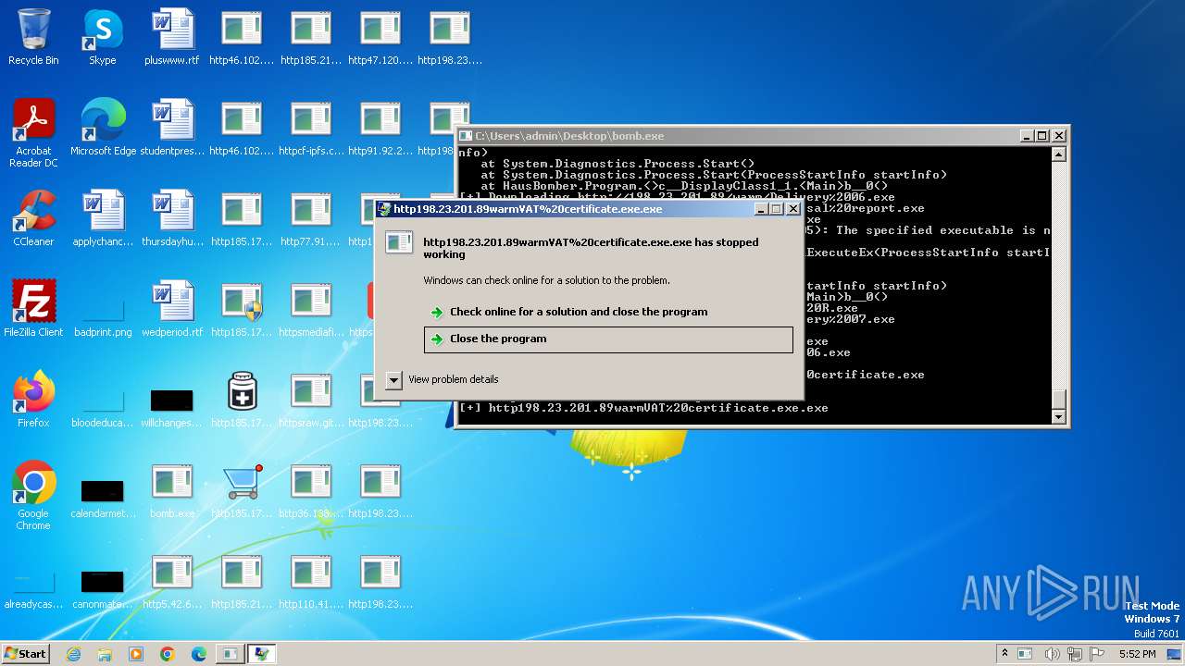This screenshot has width=1185, height=666.
Task: Select the shopping cart http185.17... icon
Action: coord(242,490)
